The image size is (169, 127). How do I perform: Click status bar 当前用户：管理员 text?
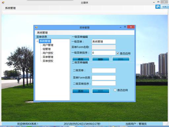click(136, 124)
